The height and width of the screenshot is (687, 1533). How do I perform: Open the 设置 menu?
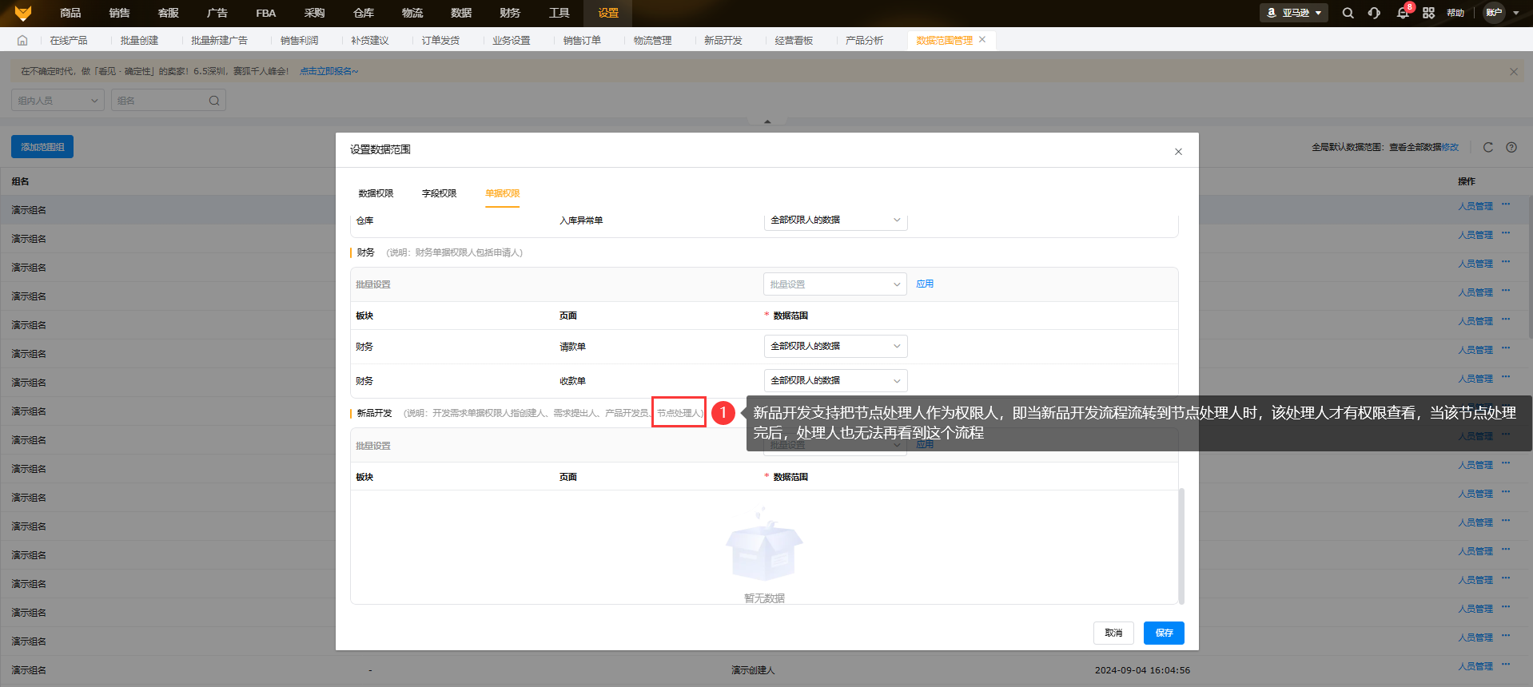pos(608,13)
